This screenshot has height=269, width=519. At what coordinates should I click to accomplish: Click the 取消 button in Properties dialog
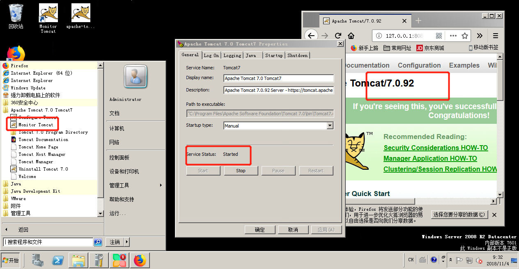(293, 230)
